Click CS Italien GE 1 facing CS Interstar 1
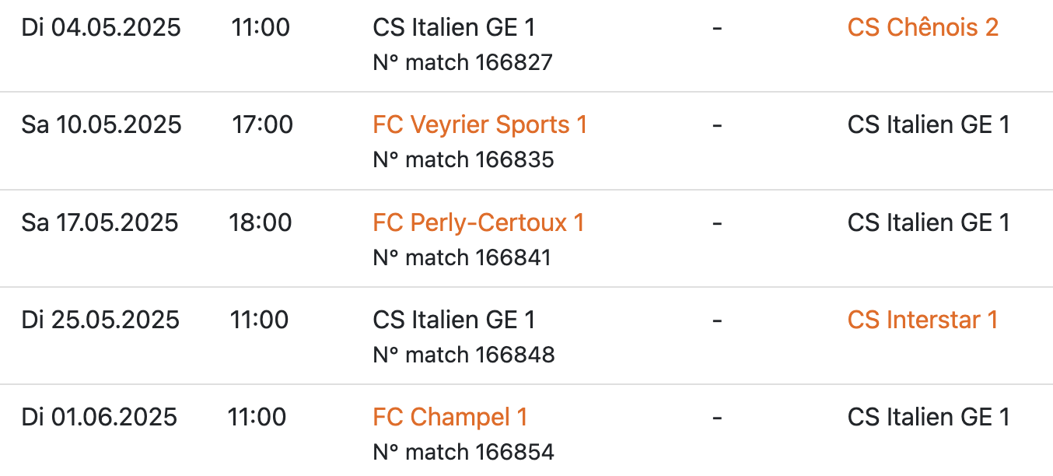 [454, 320]
